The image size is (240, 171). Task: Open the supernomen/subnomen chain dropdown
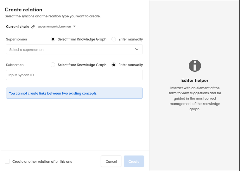54,27
